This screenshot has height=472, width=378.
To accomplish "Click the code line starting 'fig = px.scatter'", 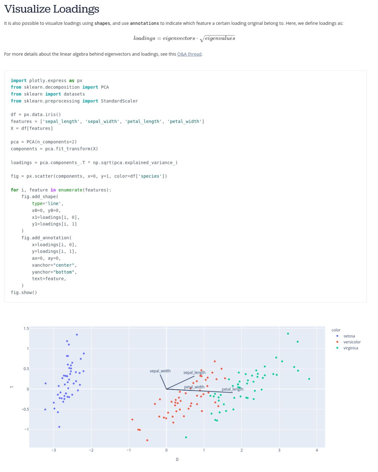I will tap(89, 176).
